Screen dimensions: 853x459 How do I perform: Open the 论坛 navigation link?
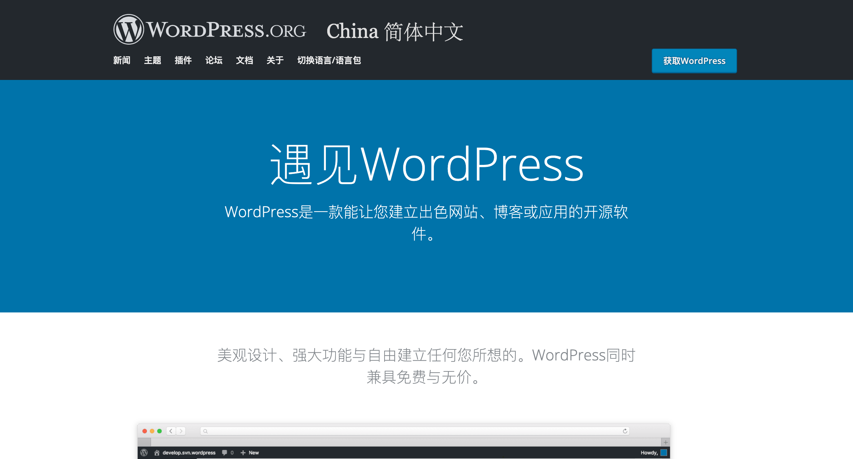click(214, 60)
